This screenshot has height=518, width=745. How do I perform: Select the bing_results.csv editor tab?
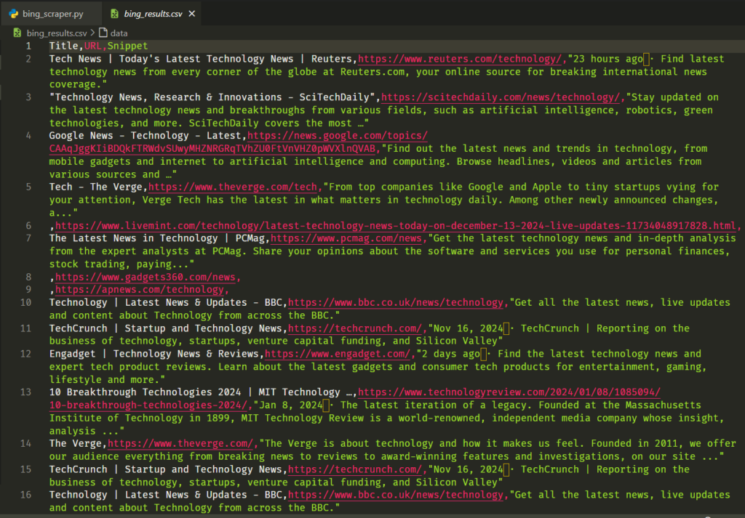[x=153, y=14]
